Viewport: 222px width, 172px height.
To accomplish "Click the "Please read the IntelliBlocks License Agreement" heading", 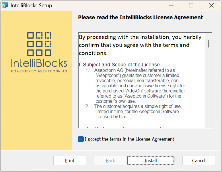I will click(x=141, y=17).
